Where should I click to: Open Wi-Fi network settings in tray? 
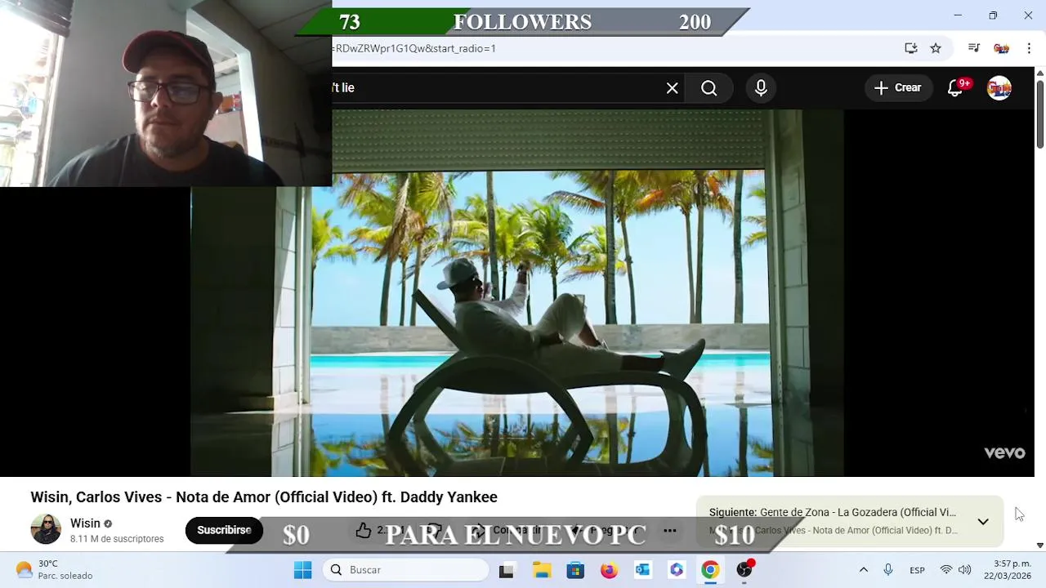coord(946,570)
